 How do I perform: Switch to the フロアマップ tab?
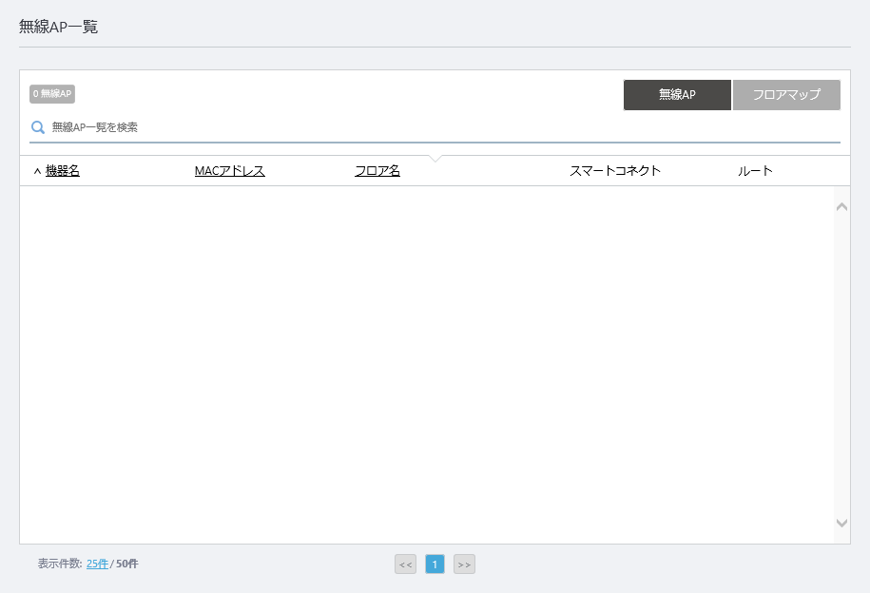(x=786, y=95)
